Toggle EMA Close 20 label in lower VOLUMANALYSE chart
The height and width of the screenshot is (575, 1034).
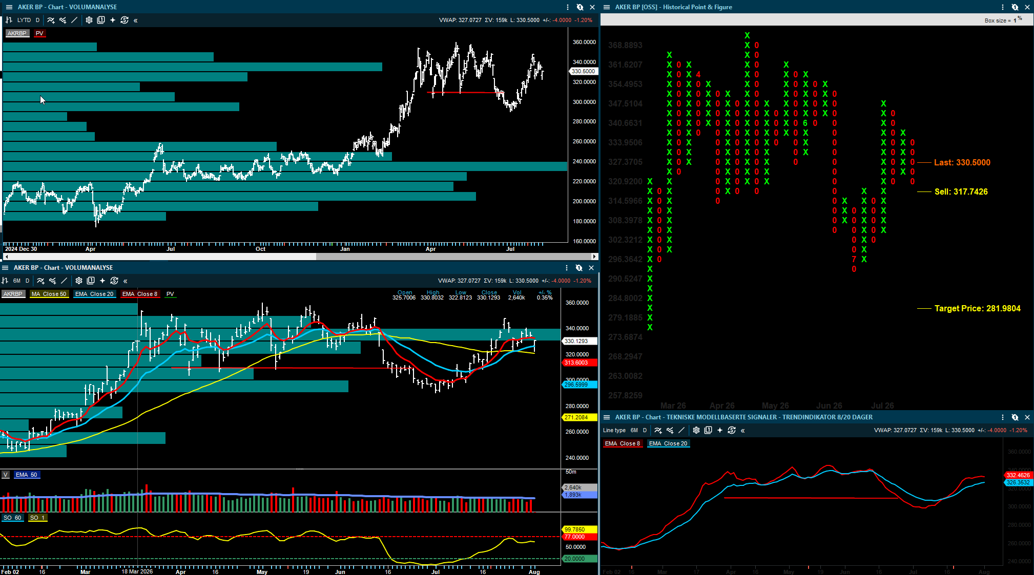(94, 294)
